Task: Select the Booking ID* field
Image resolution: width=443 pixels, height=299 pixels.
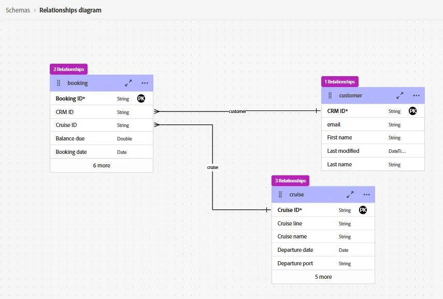Action: click(102, 98)
